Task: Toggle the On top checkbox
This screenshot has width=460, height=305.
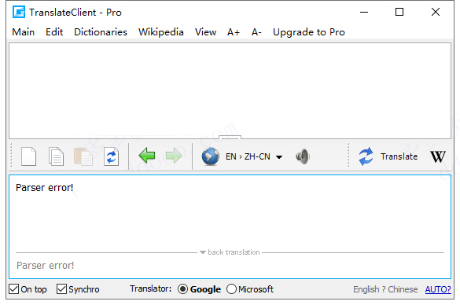Action: tap(14, 288)
